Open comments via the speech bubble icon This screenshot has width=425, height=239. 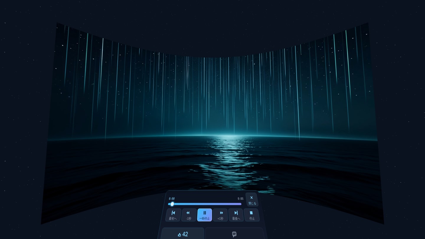point(234,234)
